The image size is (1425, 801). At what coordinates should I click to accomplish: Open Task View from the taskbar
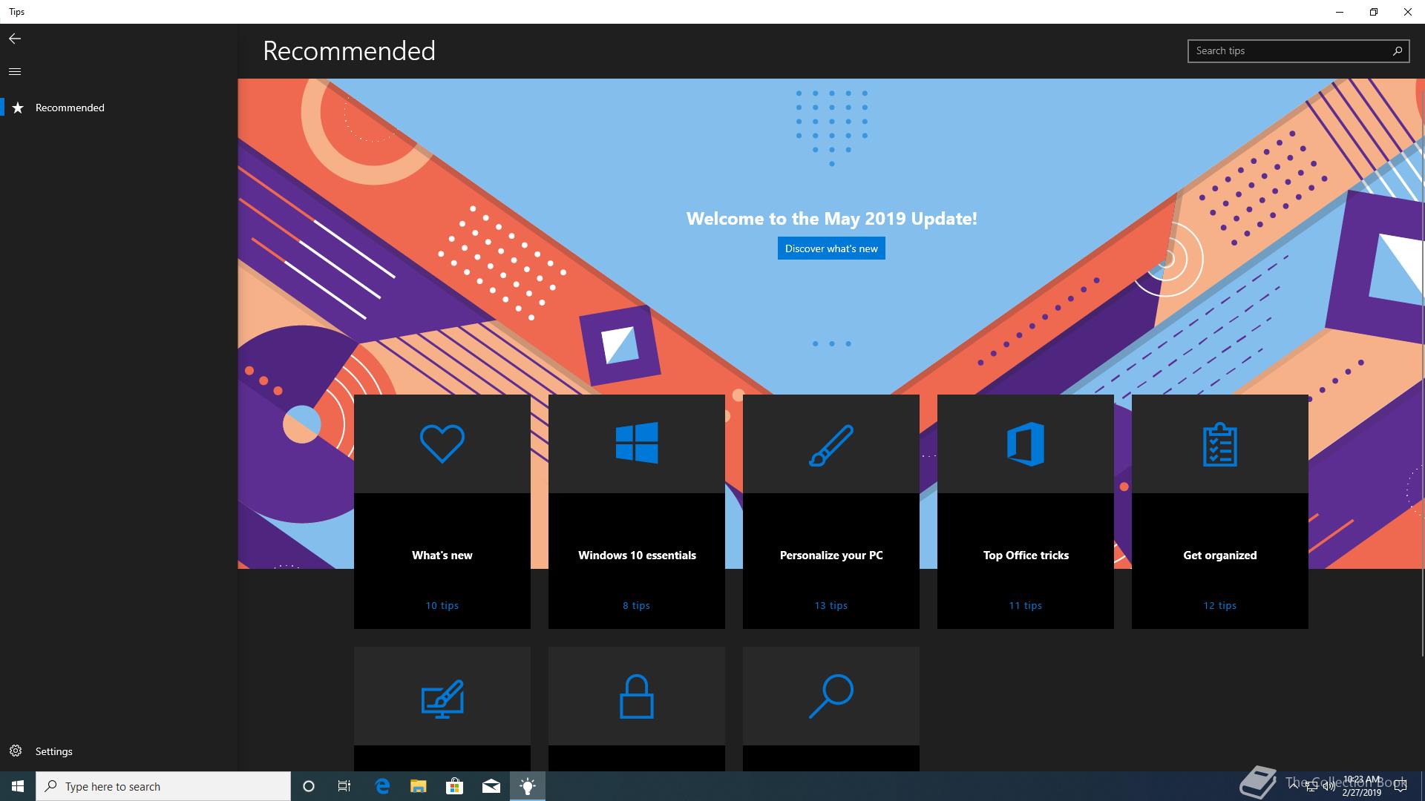click(344, 786)
